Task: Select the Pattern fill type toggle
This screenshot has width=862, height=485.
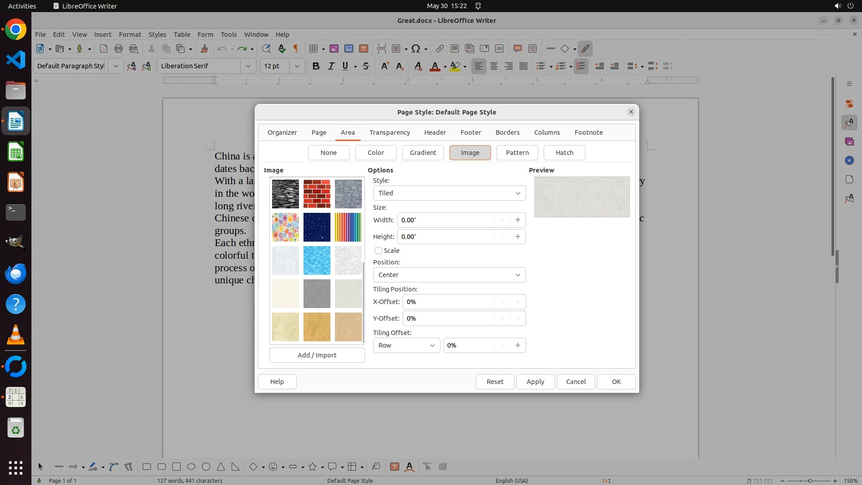Action: pyautogui.click(x=517, y=153)
